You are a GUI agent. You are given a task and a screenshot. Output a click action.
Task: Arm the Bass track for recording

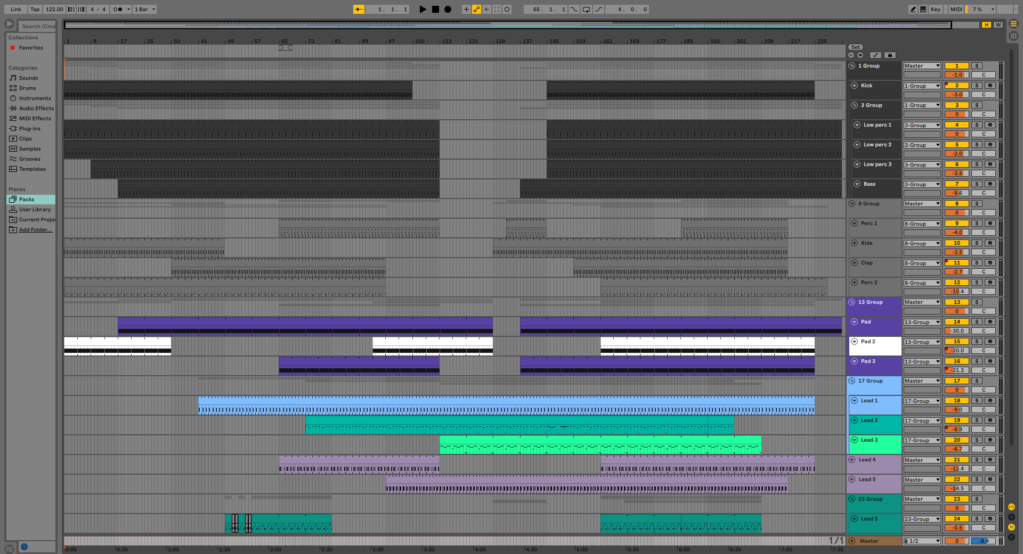[990, 184]
